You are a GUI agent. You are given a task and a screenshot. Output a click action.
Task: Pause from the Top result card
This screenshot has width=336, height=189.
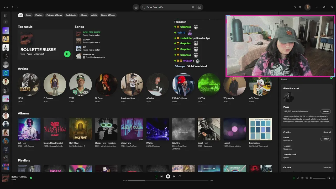67,54
